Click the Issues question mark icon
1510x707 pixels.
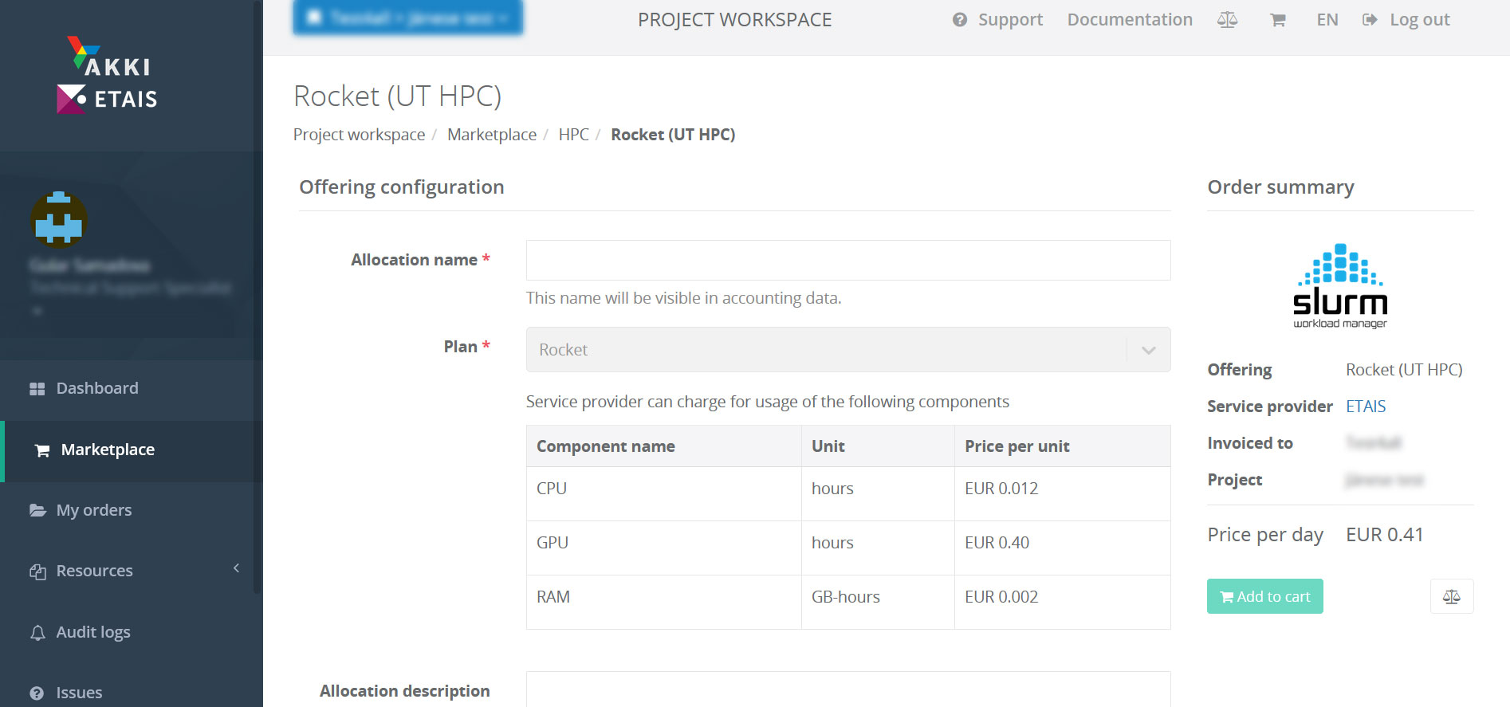(37, 693)
